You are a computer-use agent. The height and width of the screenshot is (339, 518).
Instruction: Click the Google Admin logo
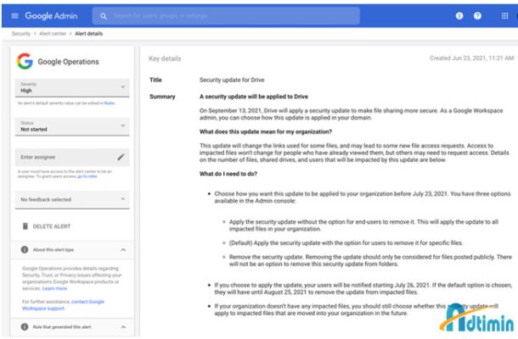point(51,16)
